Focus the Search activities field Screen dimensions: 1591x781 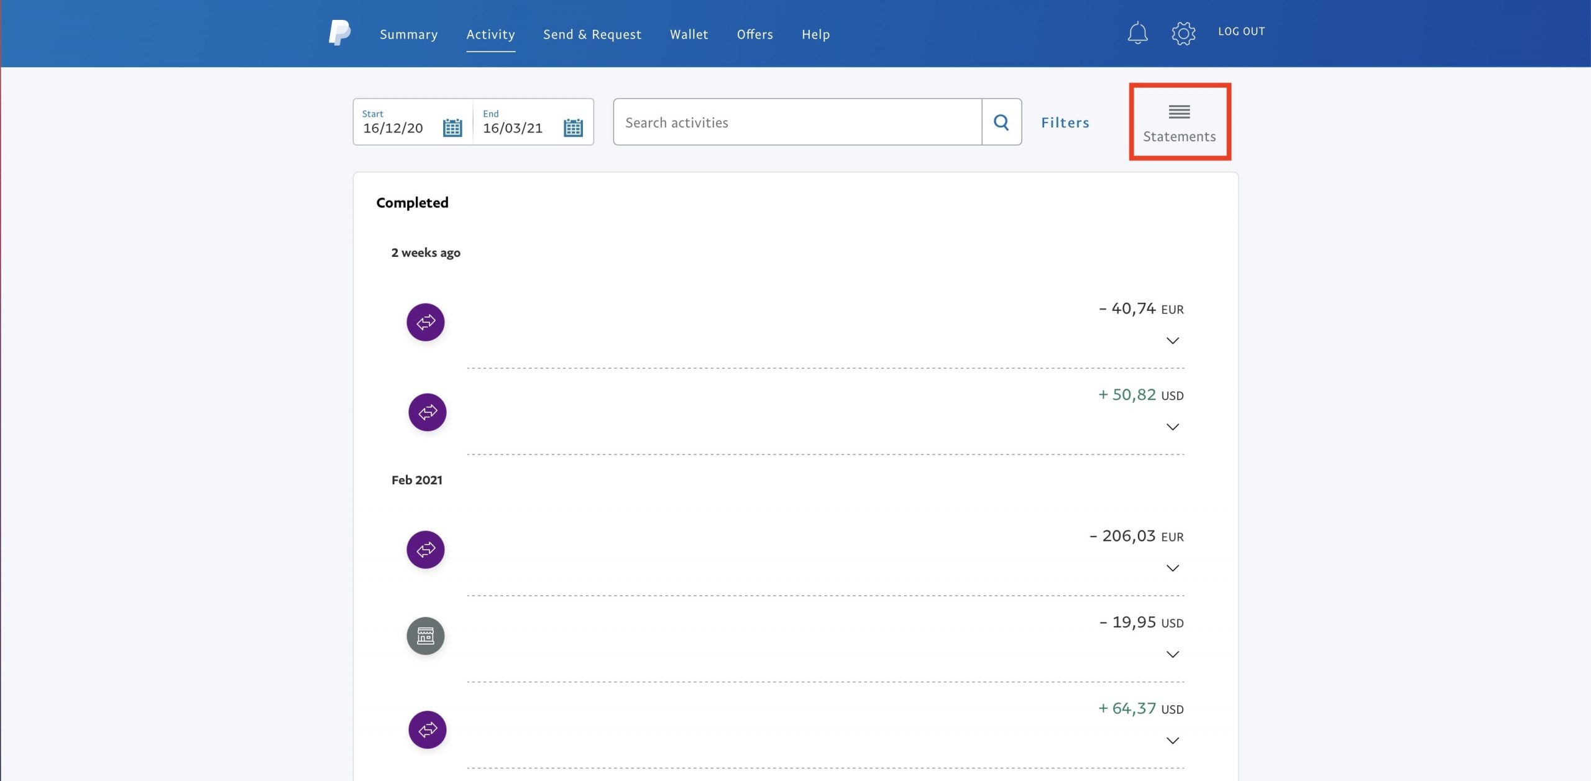pos(797,122)
